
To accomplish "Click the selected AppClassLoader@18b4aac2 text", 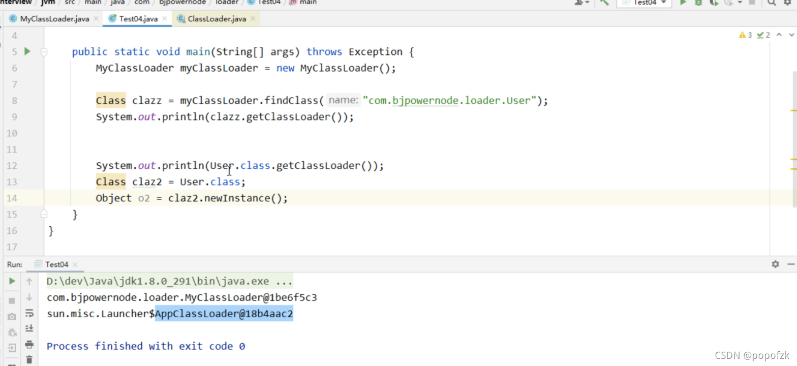I will pyautogui.click(x=224, y=314).
